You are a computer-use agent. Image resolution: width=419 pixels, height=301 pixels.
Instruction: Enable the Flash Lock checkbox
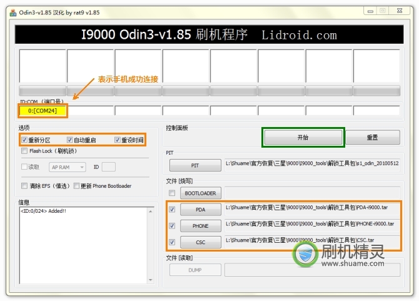point(24,151)
